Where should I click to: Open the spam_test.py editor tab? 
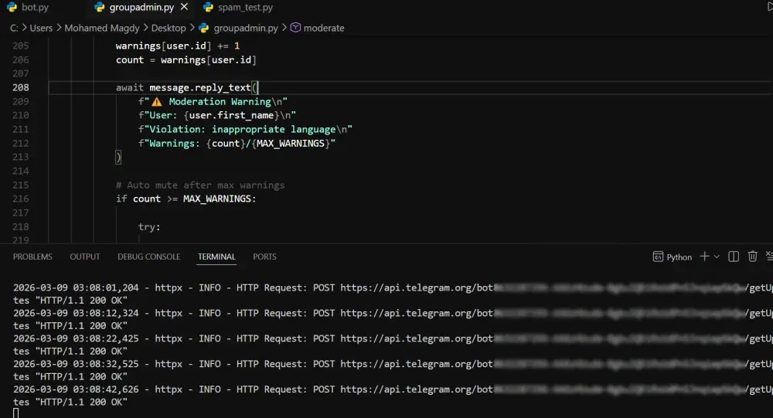(x=245, y=8)
